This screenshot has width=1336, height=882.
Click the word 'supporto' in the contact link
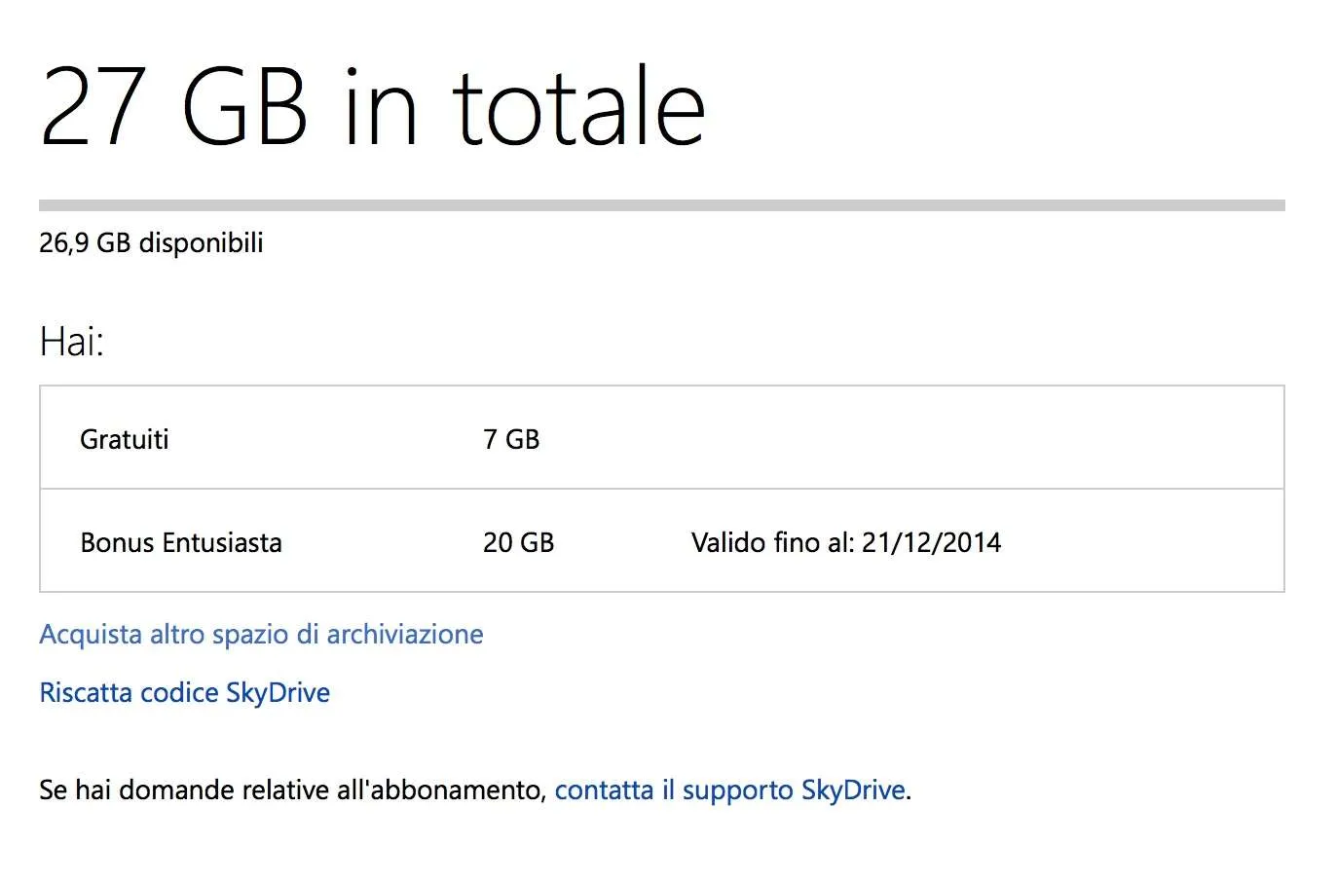point(738,790)
